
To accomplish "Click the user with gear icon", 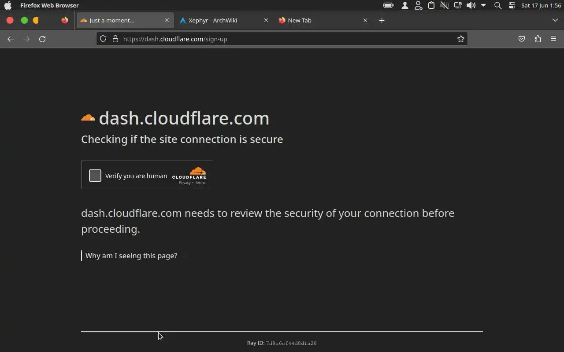I will [x=418, y=5].
